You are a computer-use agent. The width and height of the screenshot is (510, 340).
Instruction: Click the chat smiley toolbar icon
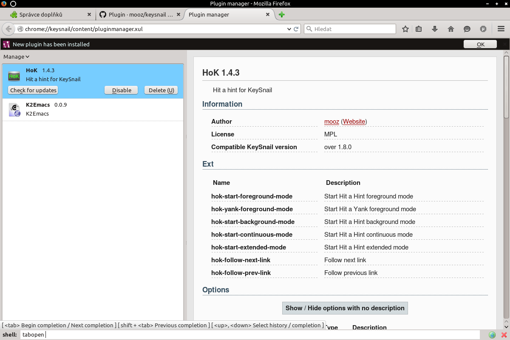click(x=467, y=29)
